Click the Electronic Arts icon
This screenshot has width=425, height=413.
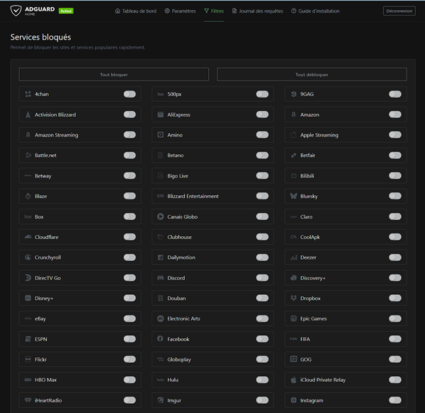(161, 318)
